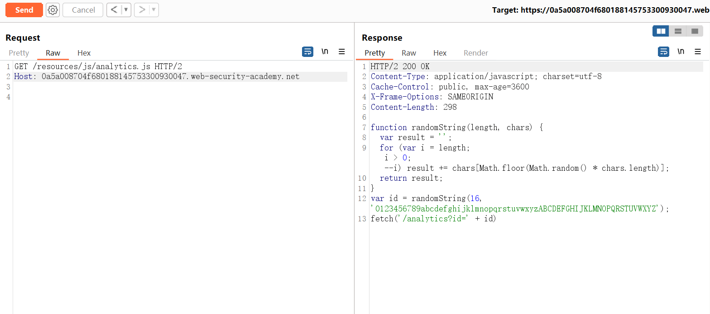The width and height of the screenshot is (710, 314).
Task: Toggle word wrap in Response panel
Action: [663, 52]
